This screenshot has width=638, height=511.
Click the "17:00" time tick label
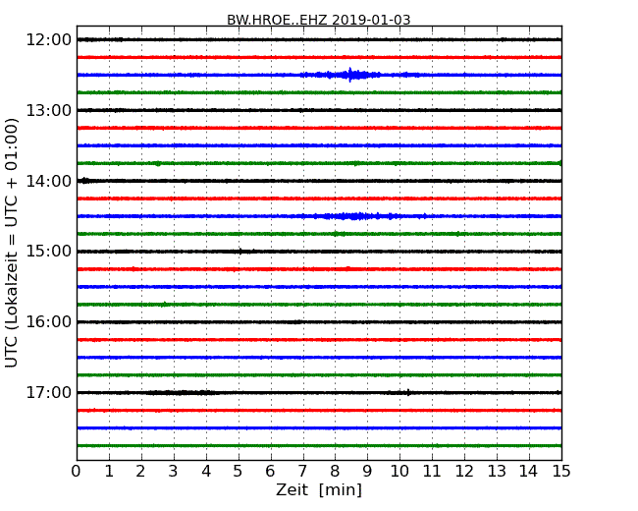pyautogui.click(x=48, y=392)
